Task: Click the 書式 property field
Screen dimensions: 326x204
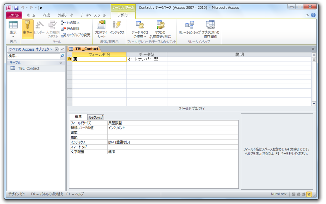Action: [173, 133]
